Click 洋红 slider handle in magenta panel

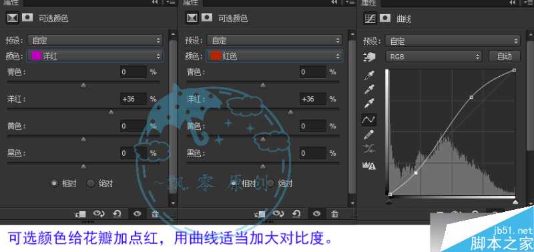click(x=111, y=112)
